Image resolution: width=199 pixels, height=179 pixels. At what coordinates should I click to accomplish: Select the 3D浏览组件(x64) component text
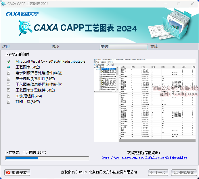pos(29,96)
